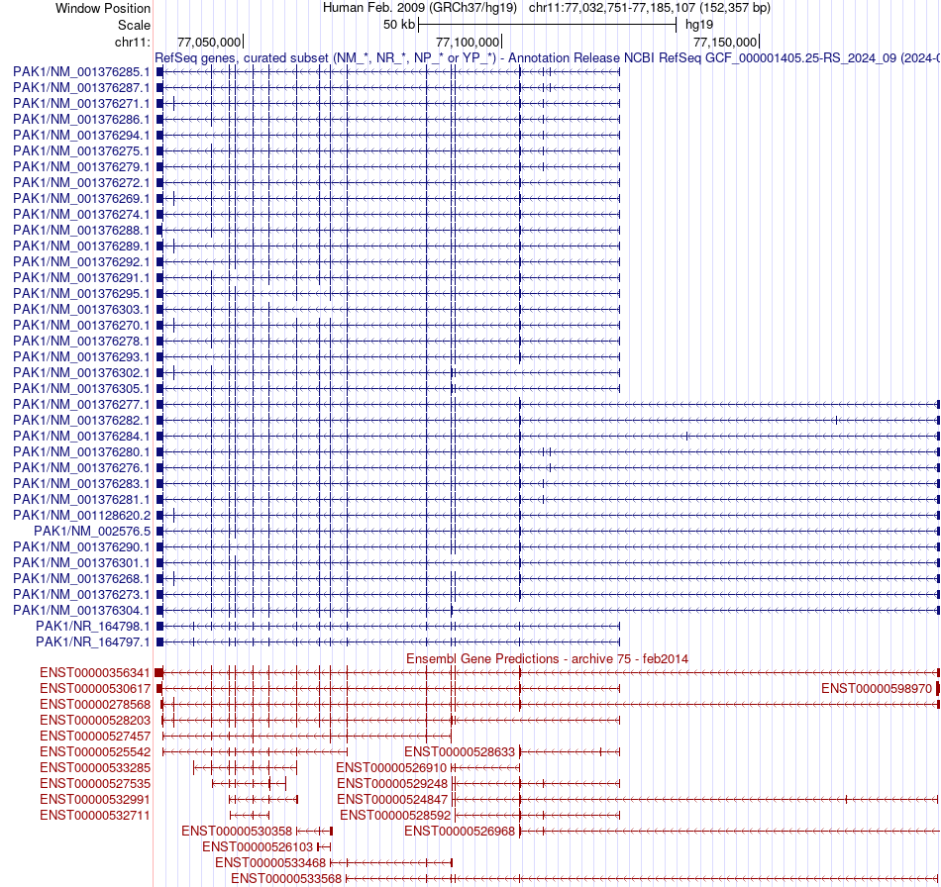941x887 pixels.
Task: Select transcript label PAK1/NM_001376292.1
Action: (81, 262)
